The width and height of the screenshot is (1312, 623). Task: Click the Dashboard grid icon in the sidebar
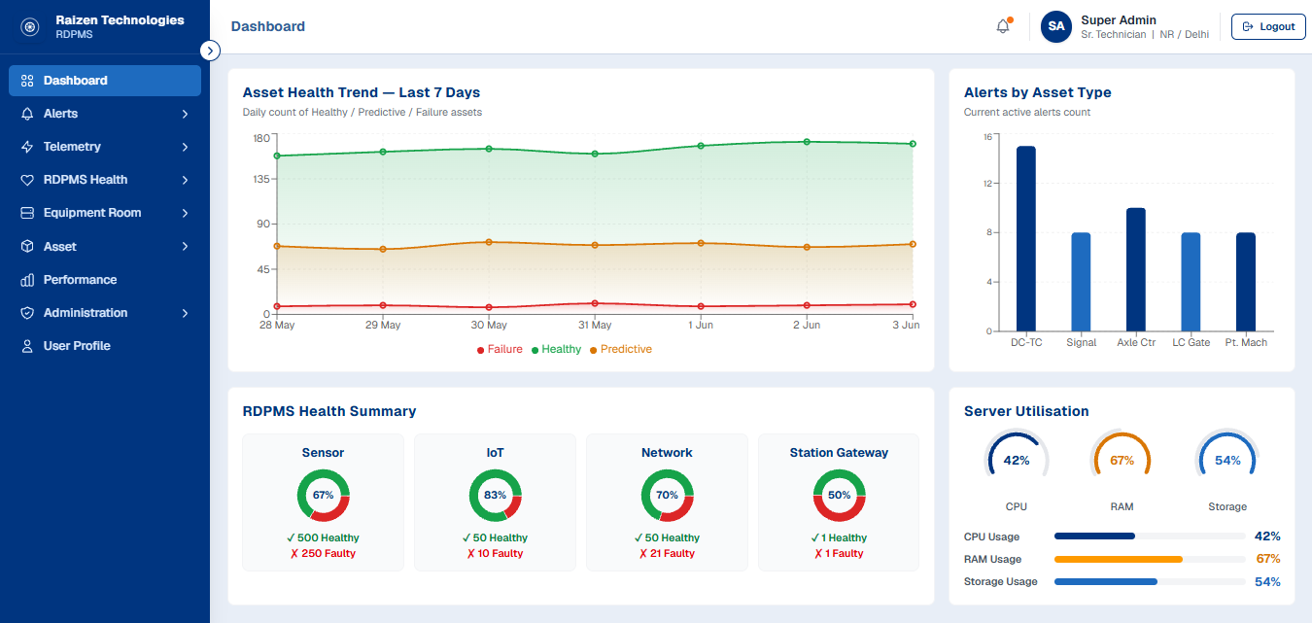point(27,81)
